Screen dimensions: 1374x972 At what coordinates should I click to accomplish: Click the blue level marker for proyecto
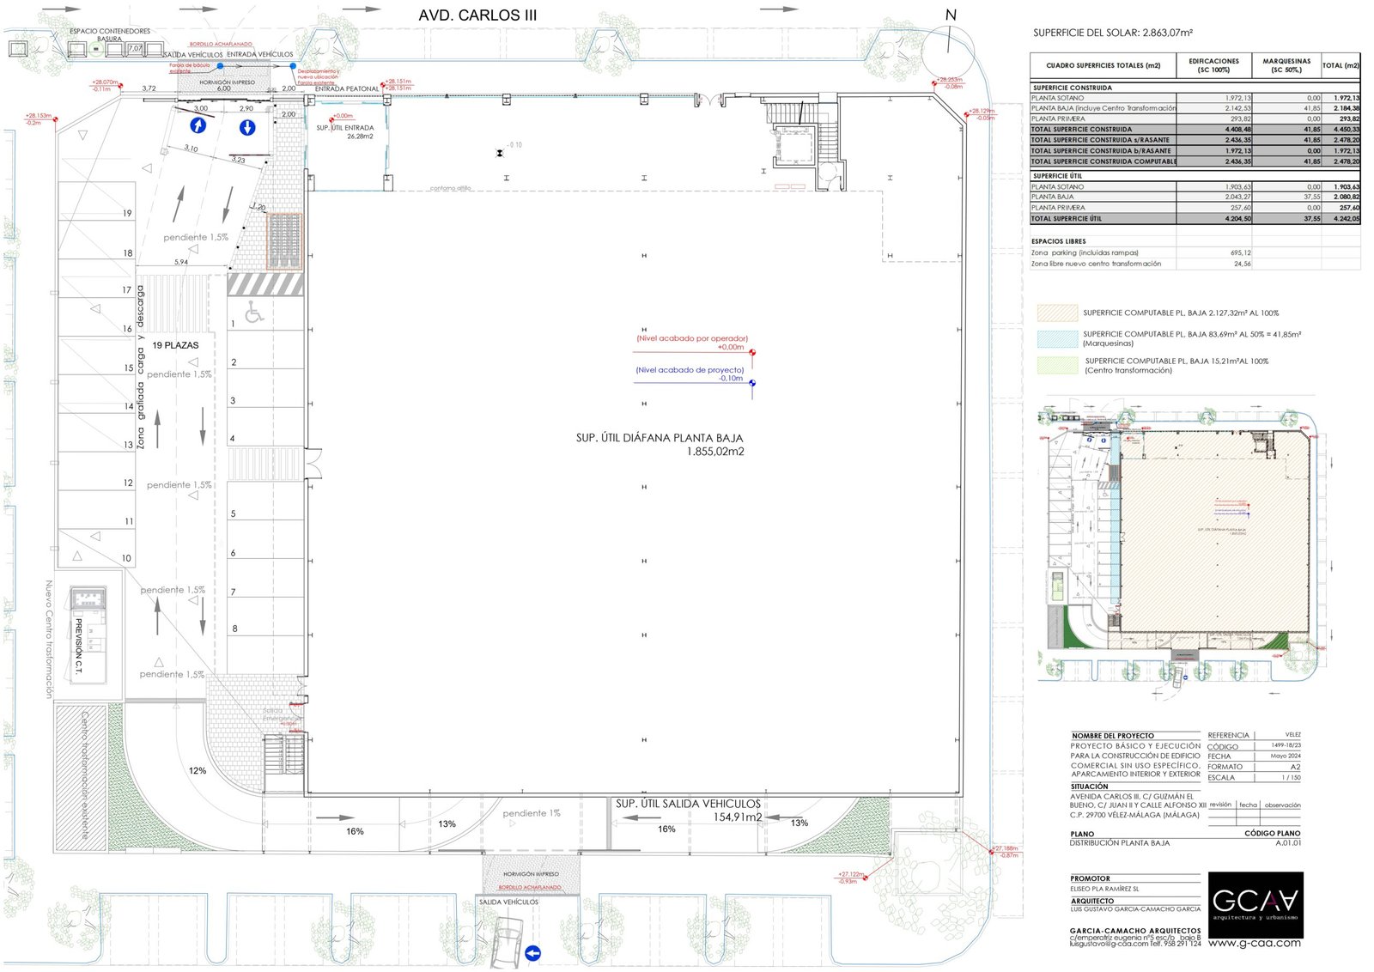pyautogui.click(x=752, y=384)
